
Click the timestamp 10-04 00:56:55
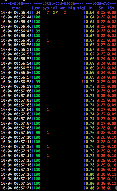pos(16,68)
